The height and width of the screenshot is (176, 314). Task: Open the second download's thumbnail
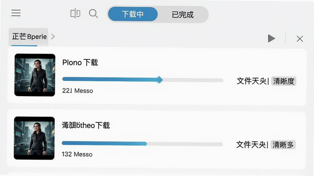34,138
